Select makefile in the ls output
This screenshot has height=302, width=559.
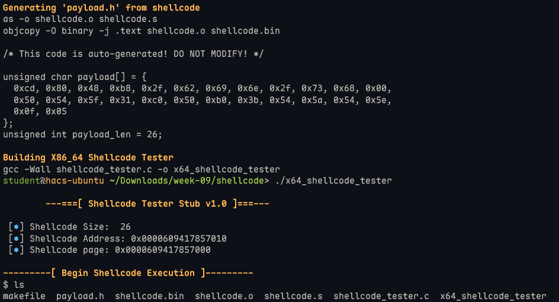[x=24, y=296]
